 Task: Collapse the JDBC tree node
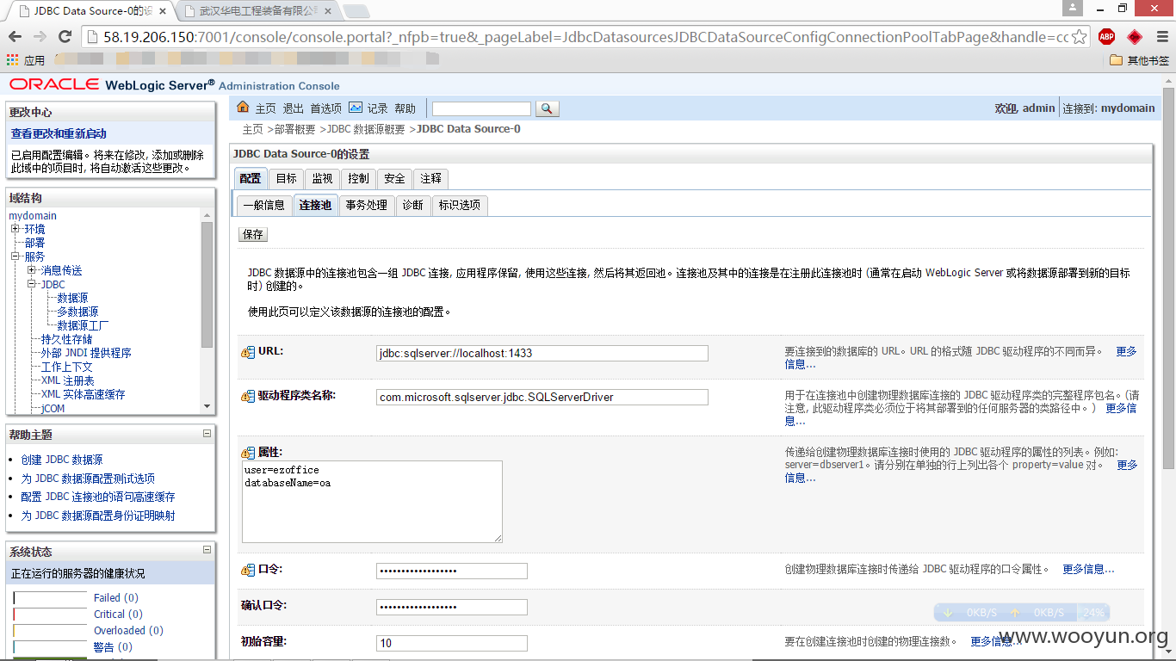point(32,284)
